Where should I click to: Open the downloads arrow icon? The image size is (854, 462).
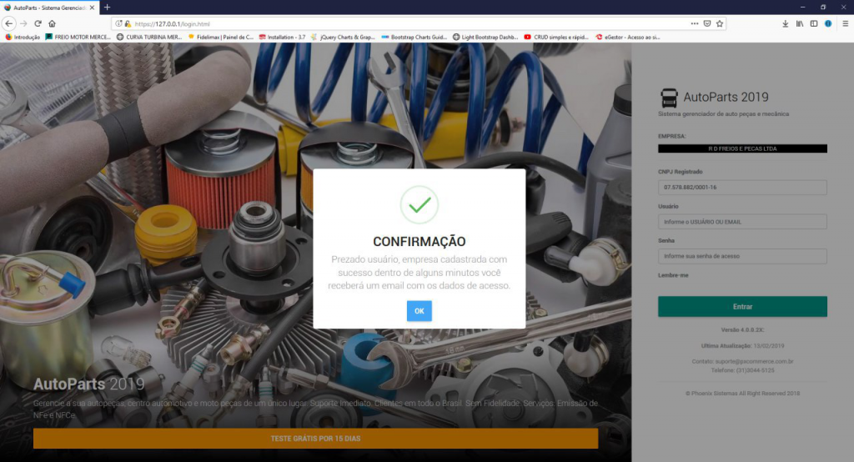(786, 23)
